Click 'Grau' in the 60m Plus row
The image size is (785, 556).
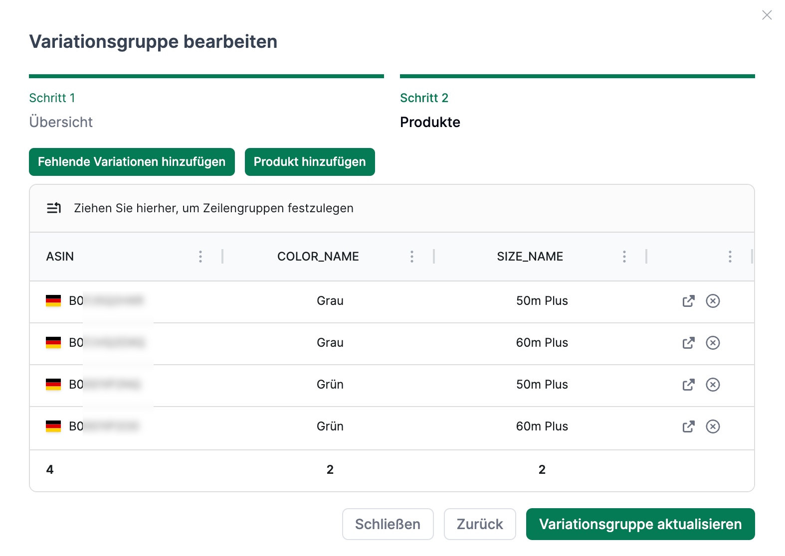[330, 343]
